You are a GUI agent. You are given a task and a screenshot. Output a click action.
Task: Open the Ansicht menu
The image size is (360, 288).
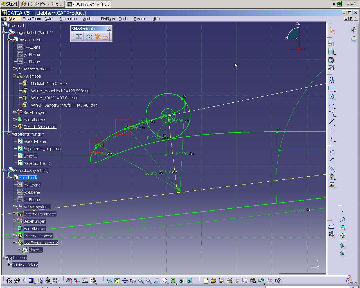tap(89, 19)
